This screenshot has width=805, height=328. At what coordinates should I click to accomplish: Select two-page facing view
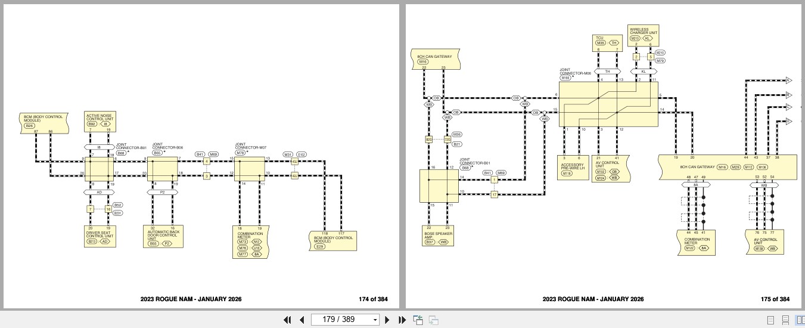click(800, 320)
